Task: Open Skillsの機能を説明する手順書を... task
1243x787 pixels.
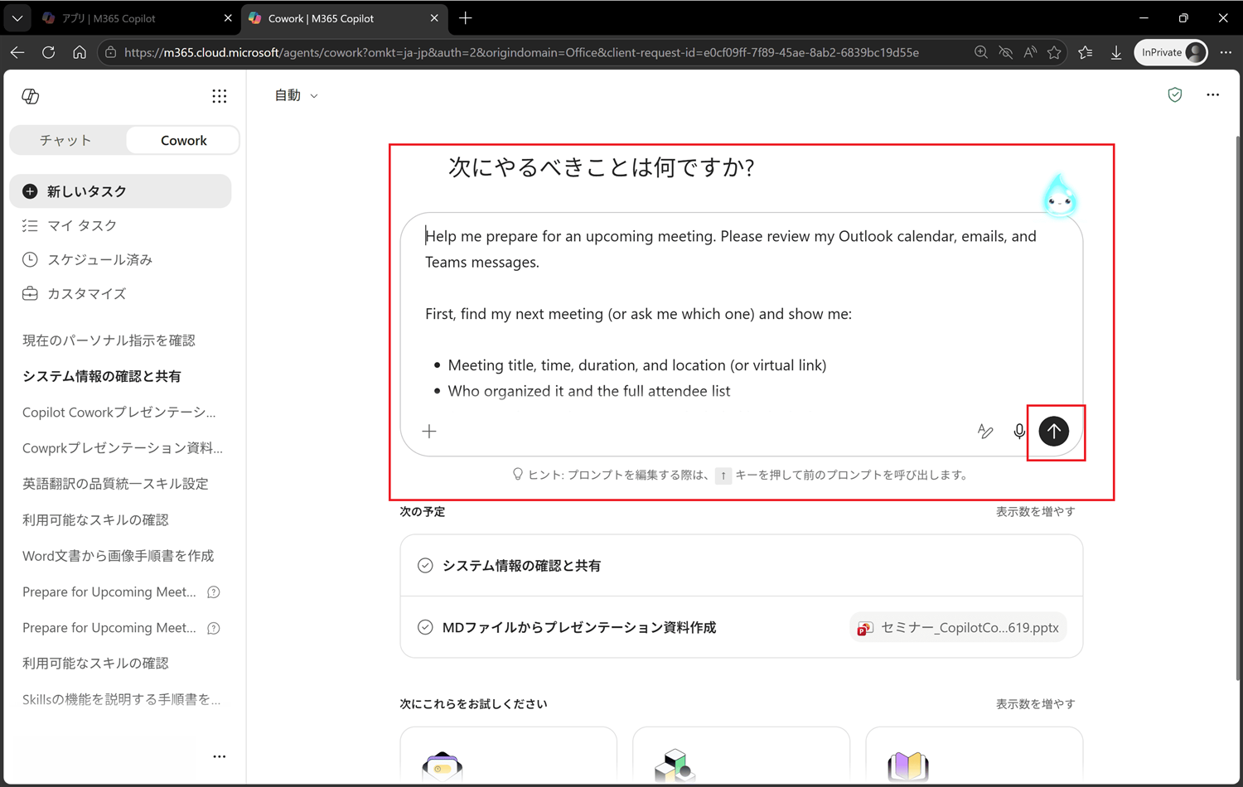Action: [x=121, y=699]
